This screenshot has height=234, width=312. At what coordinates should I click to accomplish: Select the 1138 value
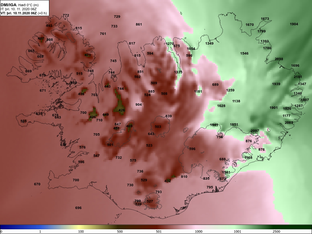coord(236,101)
